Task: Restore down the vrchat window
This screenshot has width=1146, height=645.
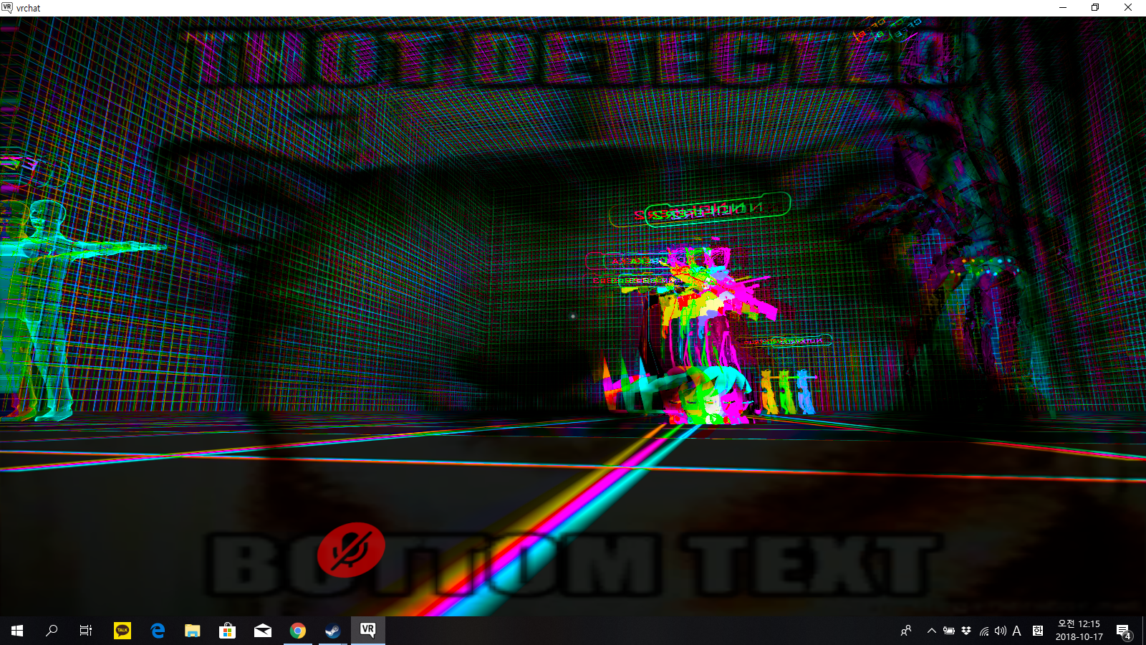Action: pos(1095,8)
